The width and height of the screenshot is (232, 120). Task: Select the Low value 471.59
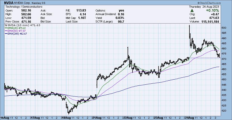tap(26, 18)
